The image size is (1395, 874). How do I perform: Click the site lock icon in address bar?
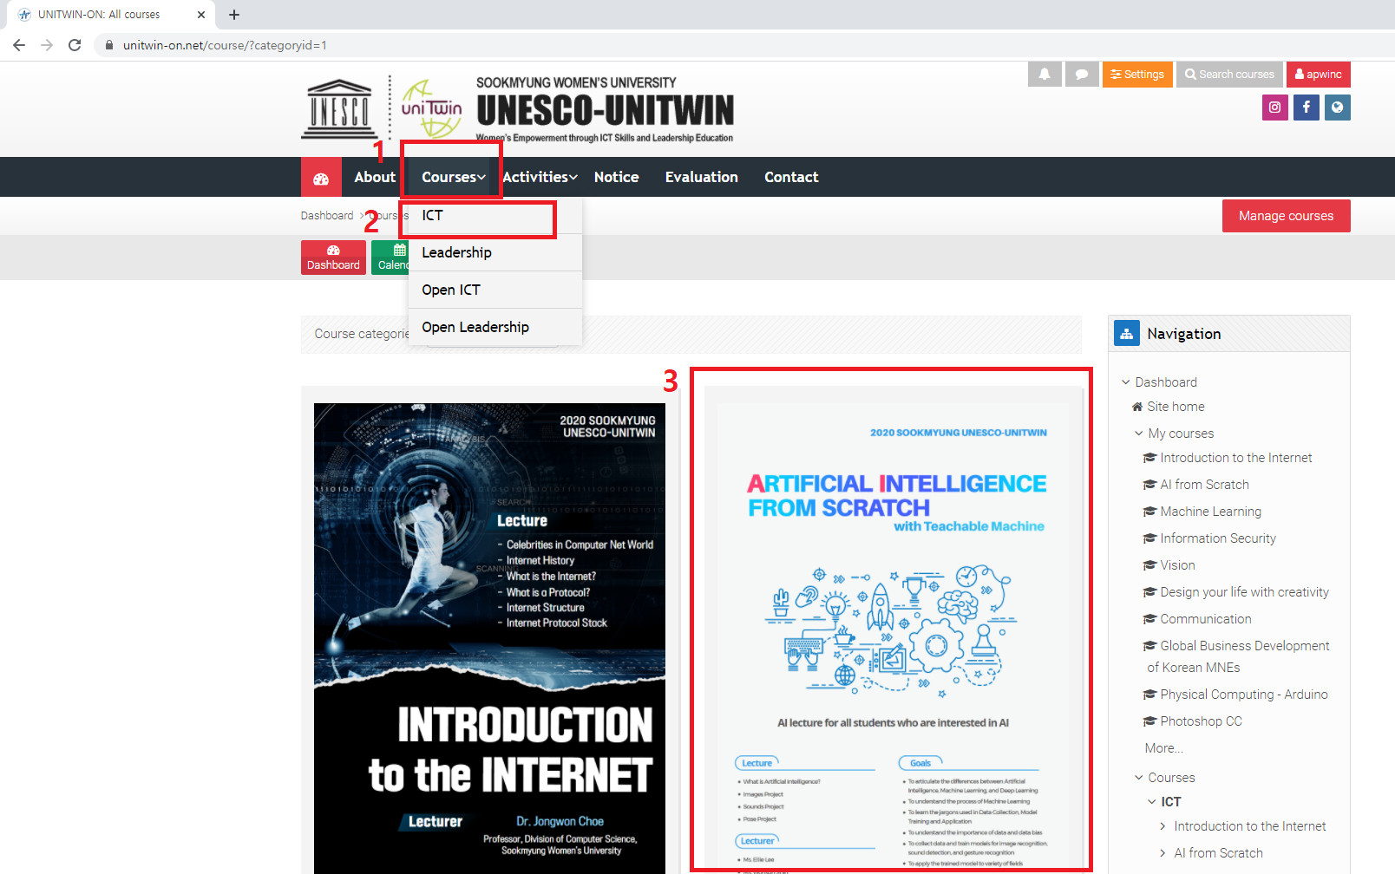click(x=108, y=45)
